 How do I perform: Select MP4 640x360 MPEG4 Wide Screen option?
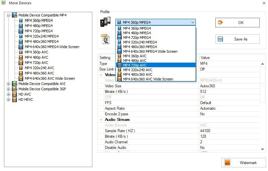click(150, 51)
